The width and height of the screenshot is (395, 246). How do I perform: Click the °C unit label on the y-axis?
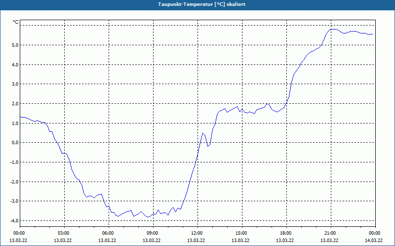coord(16,22)
